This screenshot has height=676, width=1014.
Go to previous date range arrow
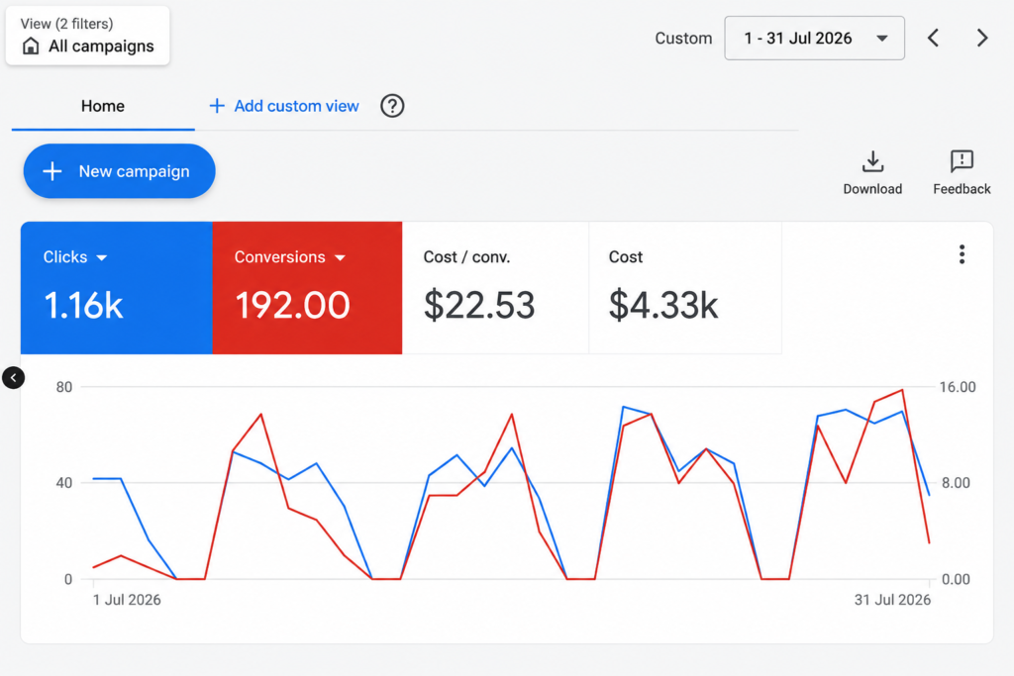933,39
